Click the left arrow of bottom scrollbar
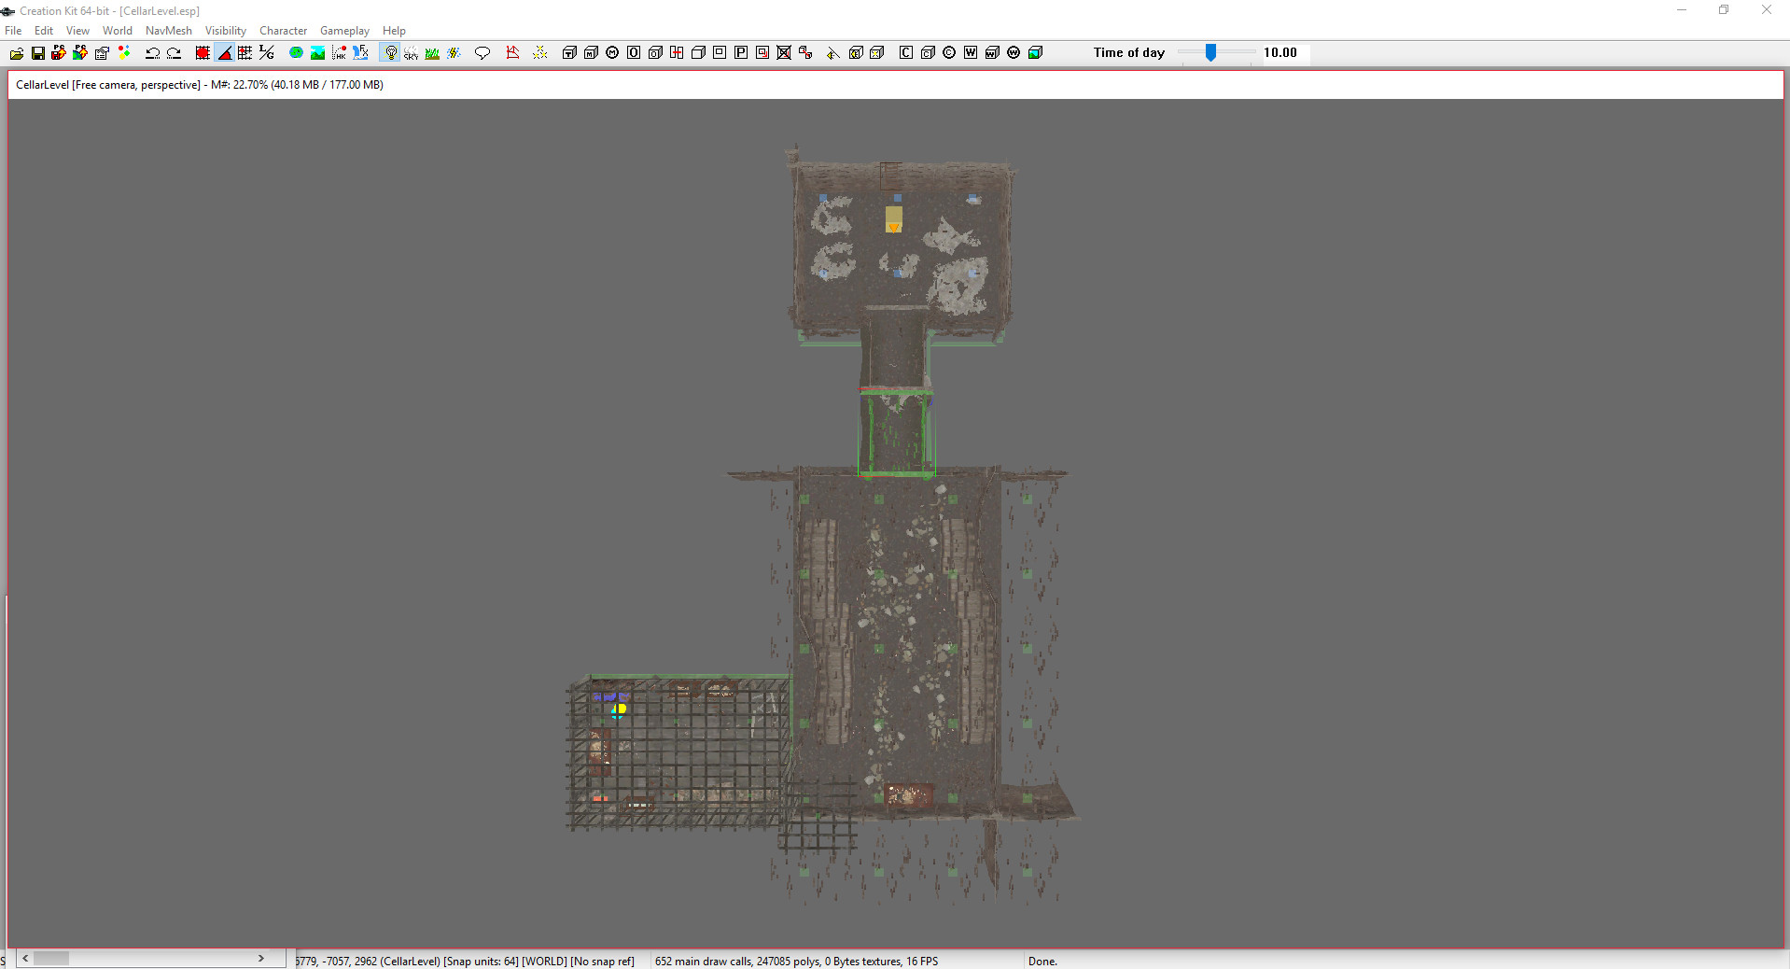Image resolution: width=1790 pixels, height=969 pixels. (x=25, y=958)
